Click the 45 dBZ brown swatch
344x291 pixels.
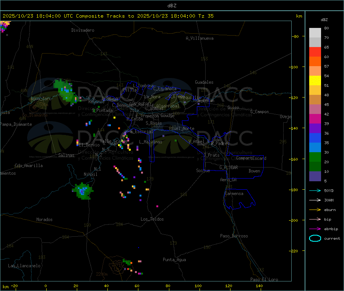point(315,100)
